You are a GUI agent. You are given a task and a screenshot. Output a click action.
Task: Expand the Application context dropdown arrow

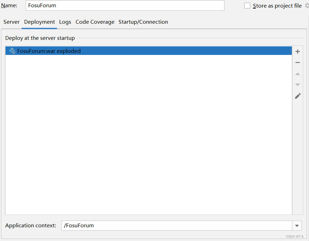click(x=297, y=226)
